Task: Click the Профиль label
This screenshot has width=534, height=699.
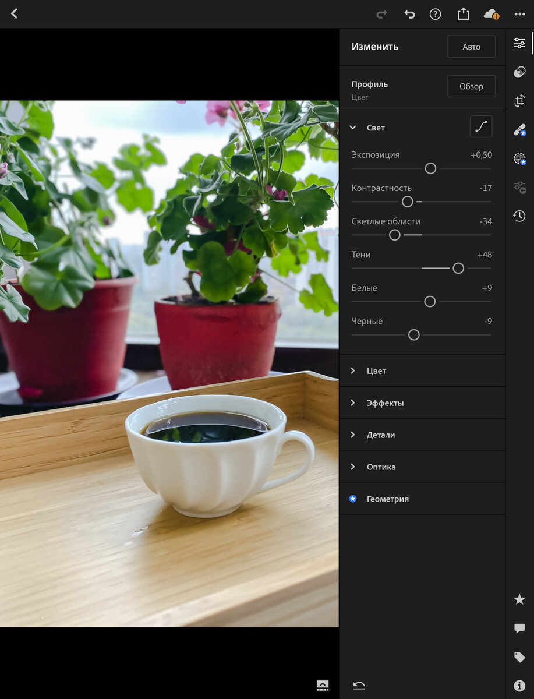Action: (x=370, y=84)
